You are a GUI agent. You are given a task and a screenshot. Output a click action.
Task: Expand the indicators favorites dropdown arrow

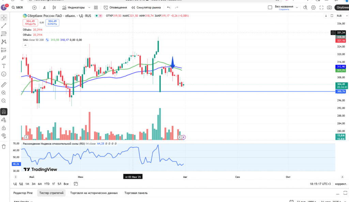(89, 8)
